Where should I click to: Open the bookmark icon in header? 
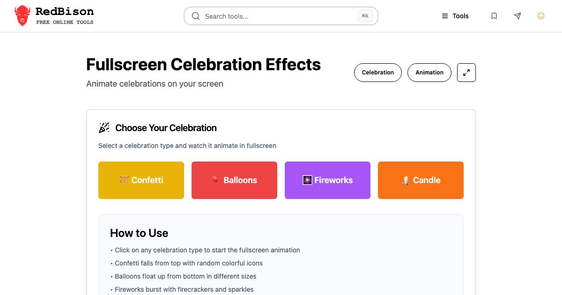(x=494, y=16)
